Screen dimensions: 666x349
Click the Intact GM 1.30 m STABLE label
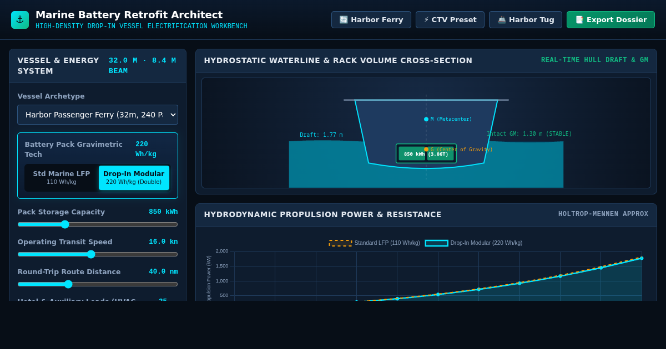pos(529,134)
